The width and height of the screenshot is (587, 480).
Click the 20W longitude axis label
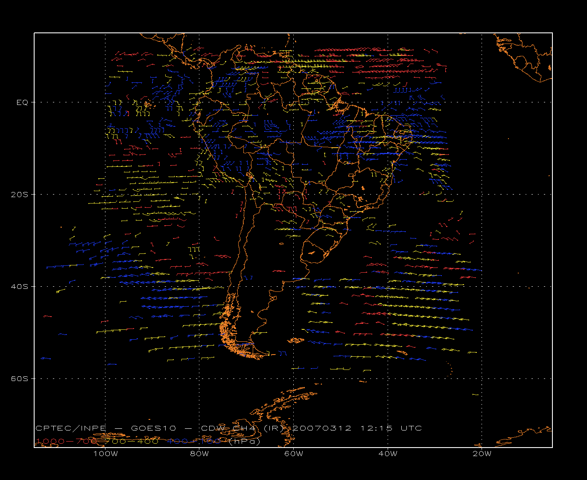pos(482,454)
